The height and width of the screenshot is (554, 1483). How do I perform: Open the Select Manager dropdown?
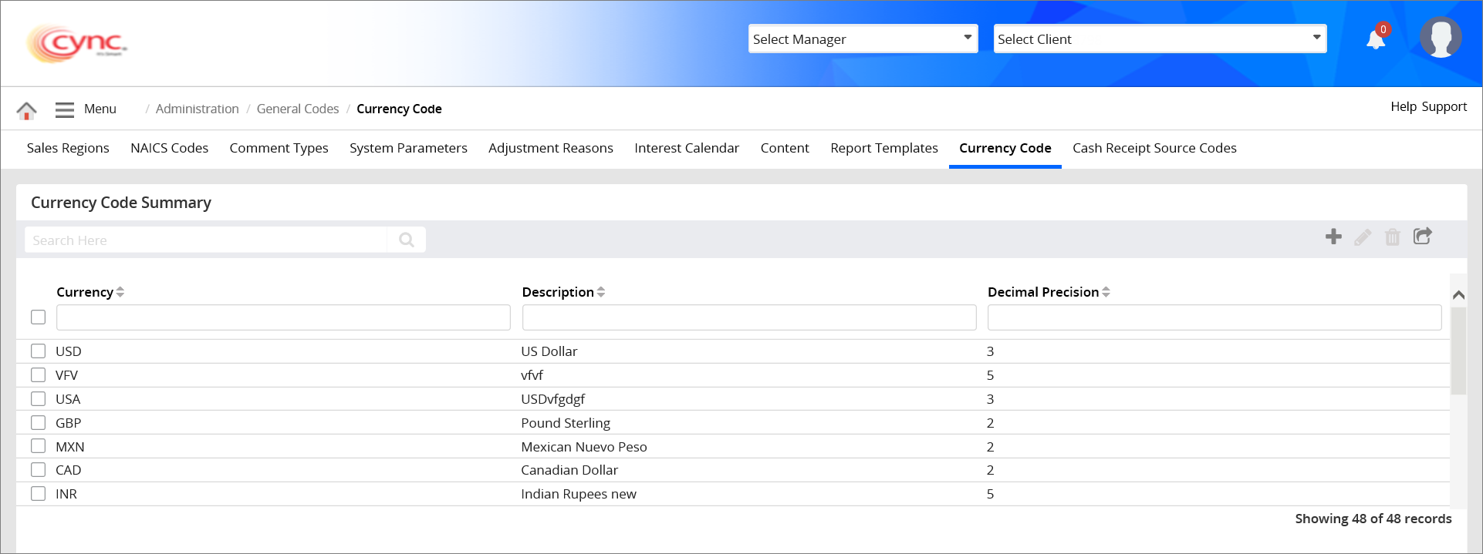tap(863, 39)
